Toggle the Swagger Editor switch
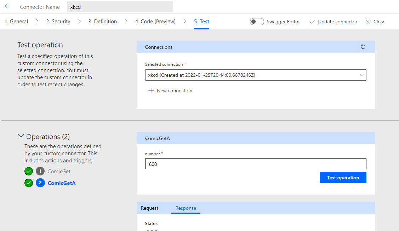 tap(257, 22)
